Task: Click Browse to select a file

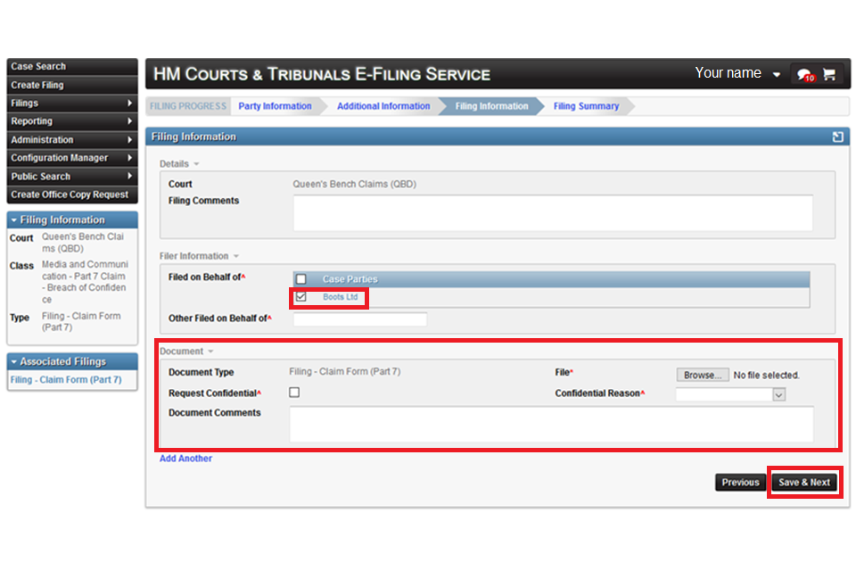Action: coord(703,375)
